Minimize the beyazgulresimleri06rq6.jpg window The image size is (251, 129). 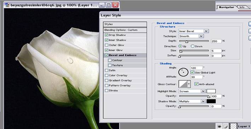[102, 5]
